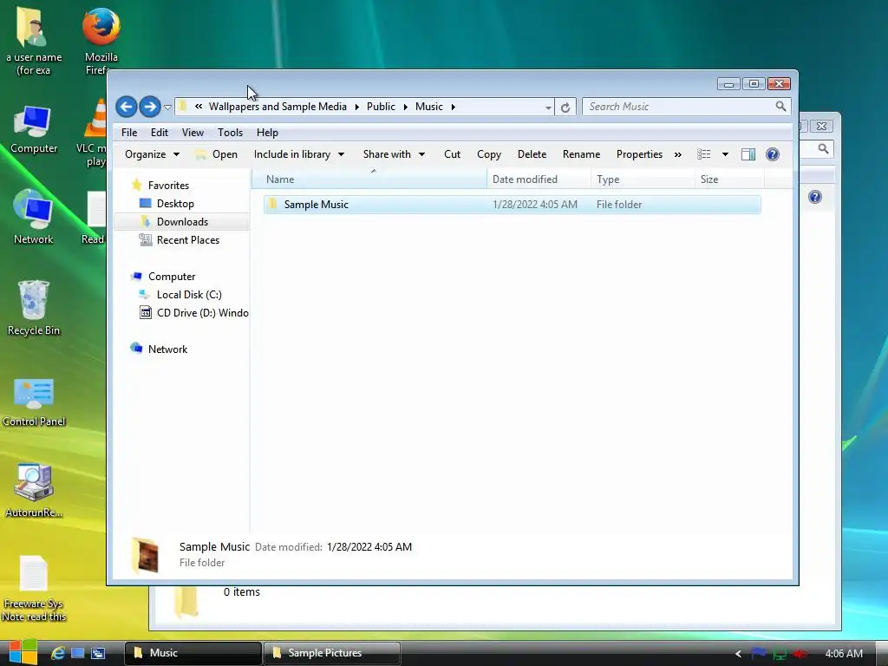This screenshot has width=888, height=666.
Task: Expand the arrow after Music breadcrumb
Action: (453, 107)
